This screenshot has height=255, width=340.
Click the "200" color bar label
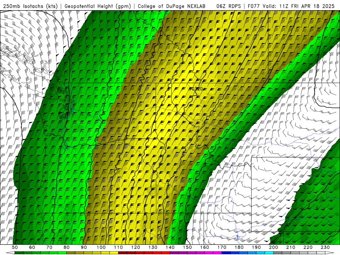273,247
